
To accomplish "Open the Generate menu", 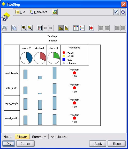I will click(x=39, y=12).
